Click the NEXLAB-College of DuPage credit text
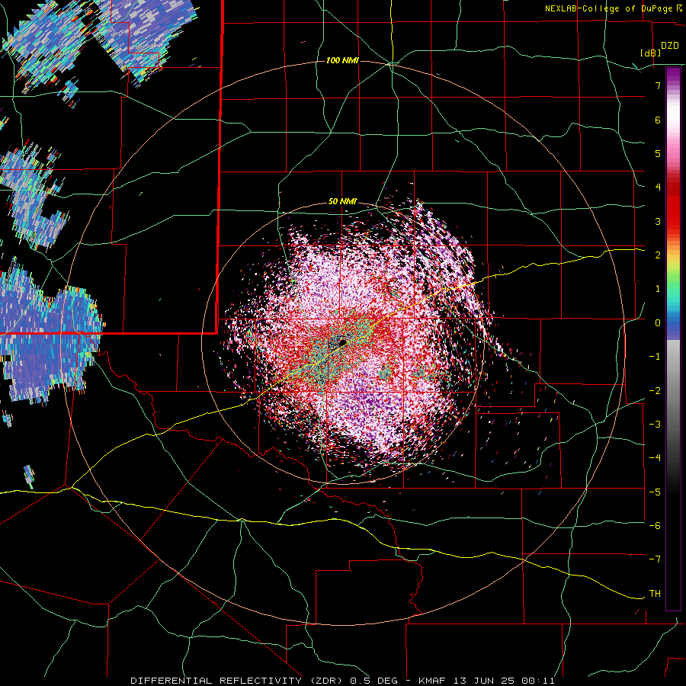686x686 pixels. click(x=615, y=8)
